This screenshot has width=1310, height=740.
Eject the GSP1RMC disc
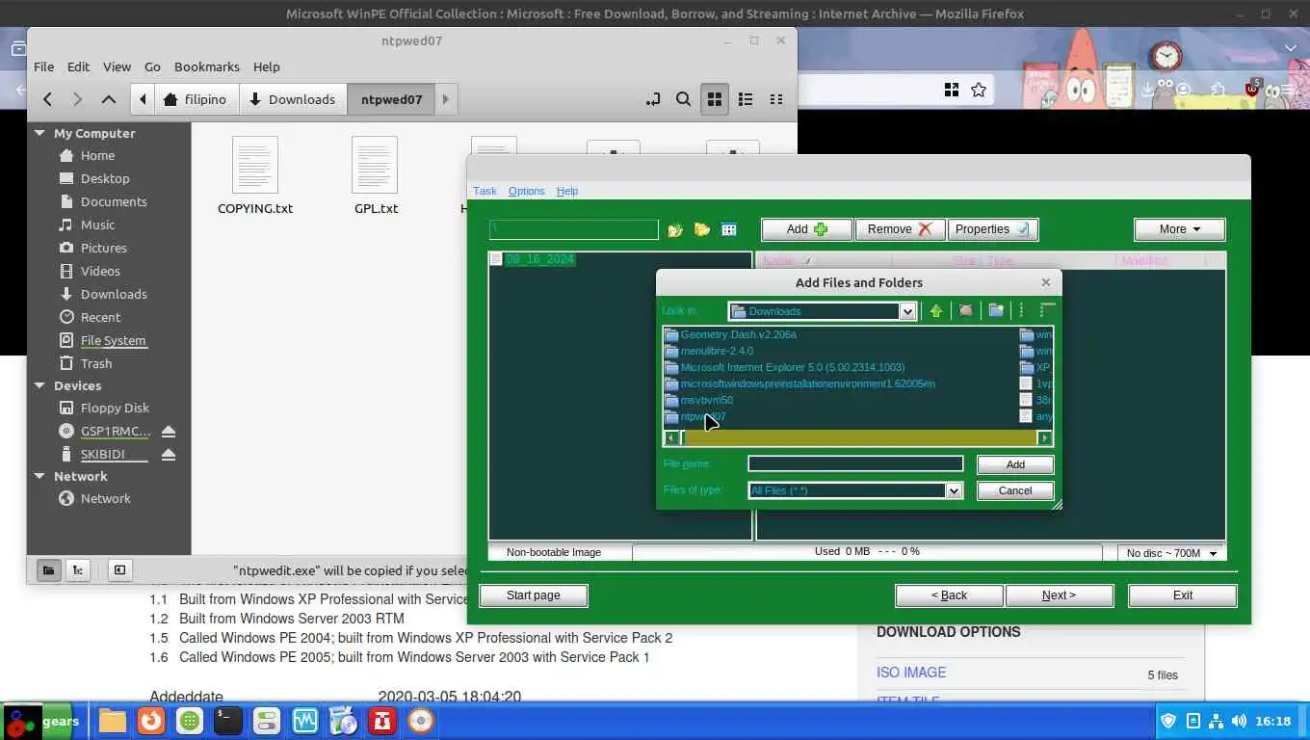point(169,431)
